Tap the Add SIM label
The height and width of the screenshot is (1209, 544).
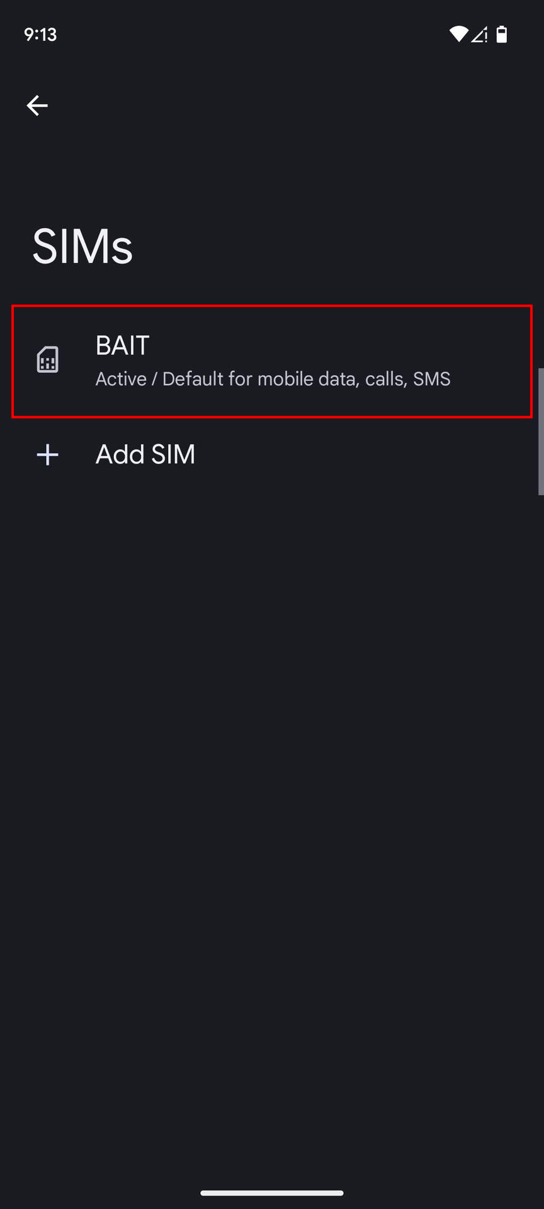[x=145, y=455]
